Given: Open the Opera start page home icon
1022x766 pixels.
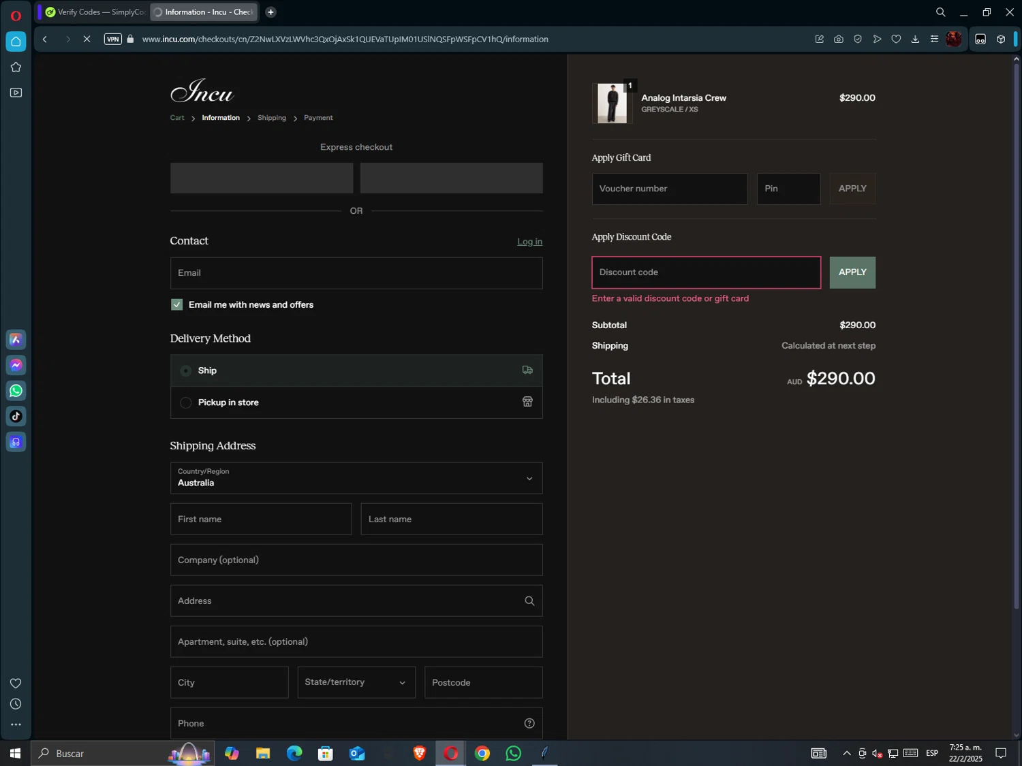Looking at the screenshot, I should [x=16, y=42].
